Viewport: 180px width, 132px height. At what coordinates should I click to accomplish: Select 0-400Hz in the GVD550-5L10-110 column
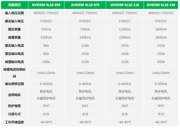tap(125, 84)
